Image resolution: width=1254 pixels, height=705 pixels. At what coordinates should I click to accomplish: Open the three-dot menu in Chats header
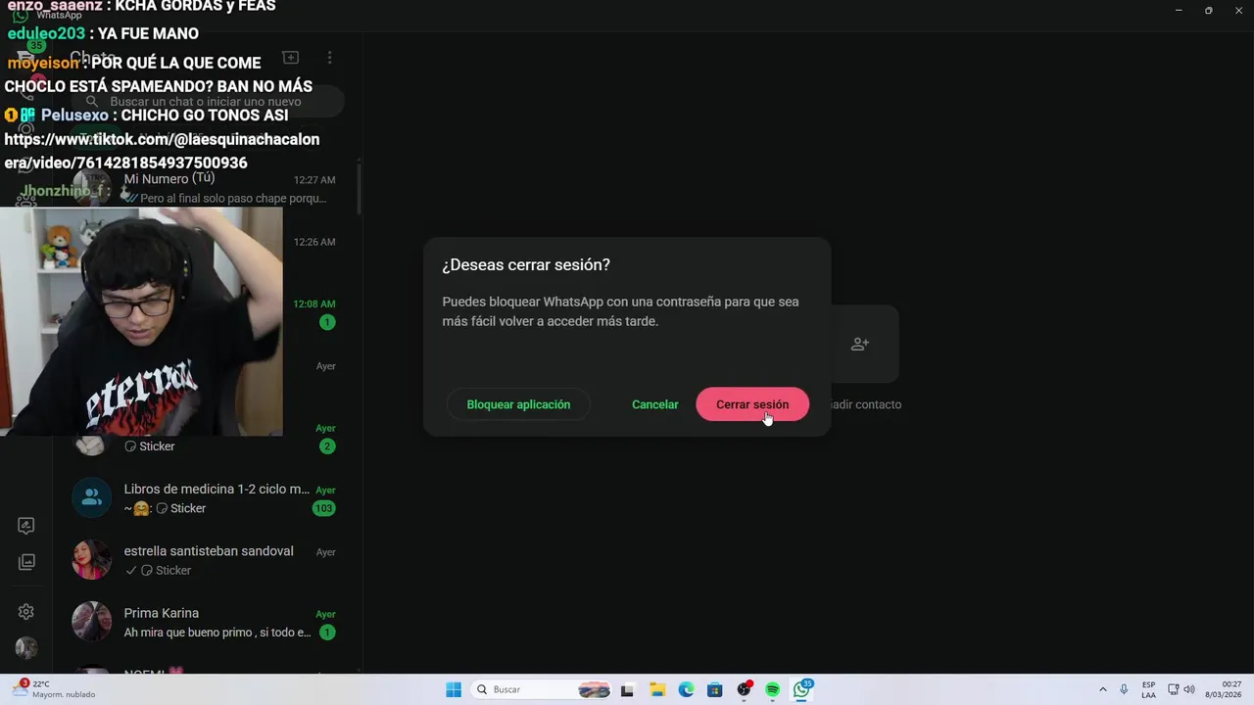click(x=330, y=58)
